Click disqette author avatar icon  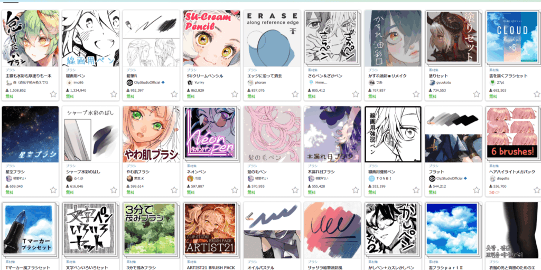click(x=492, y=178)
